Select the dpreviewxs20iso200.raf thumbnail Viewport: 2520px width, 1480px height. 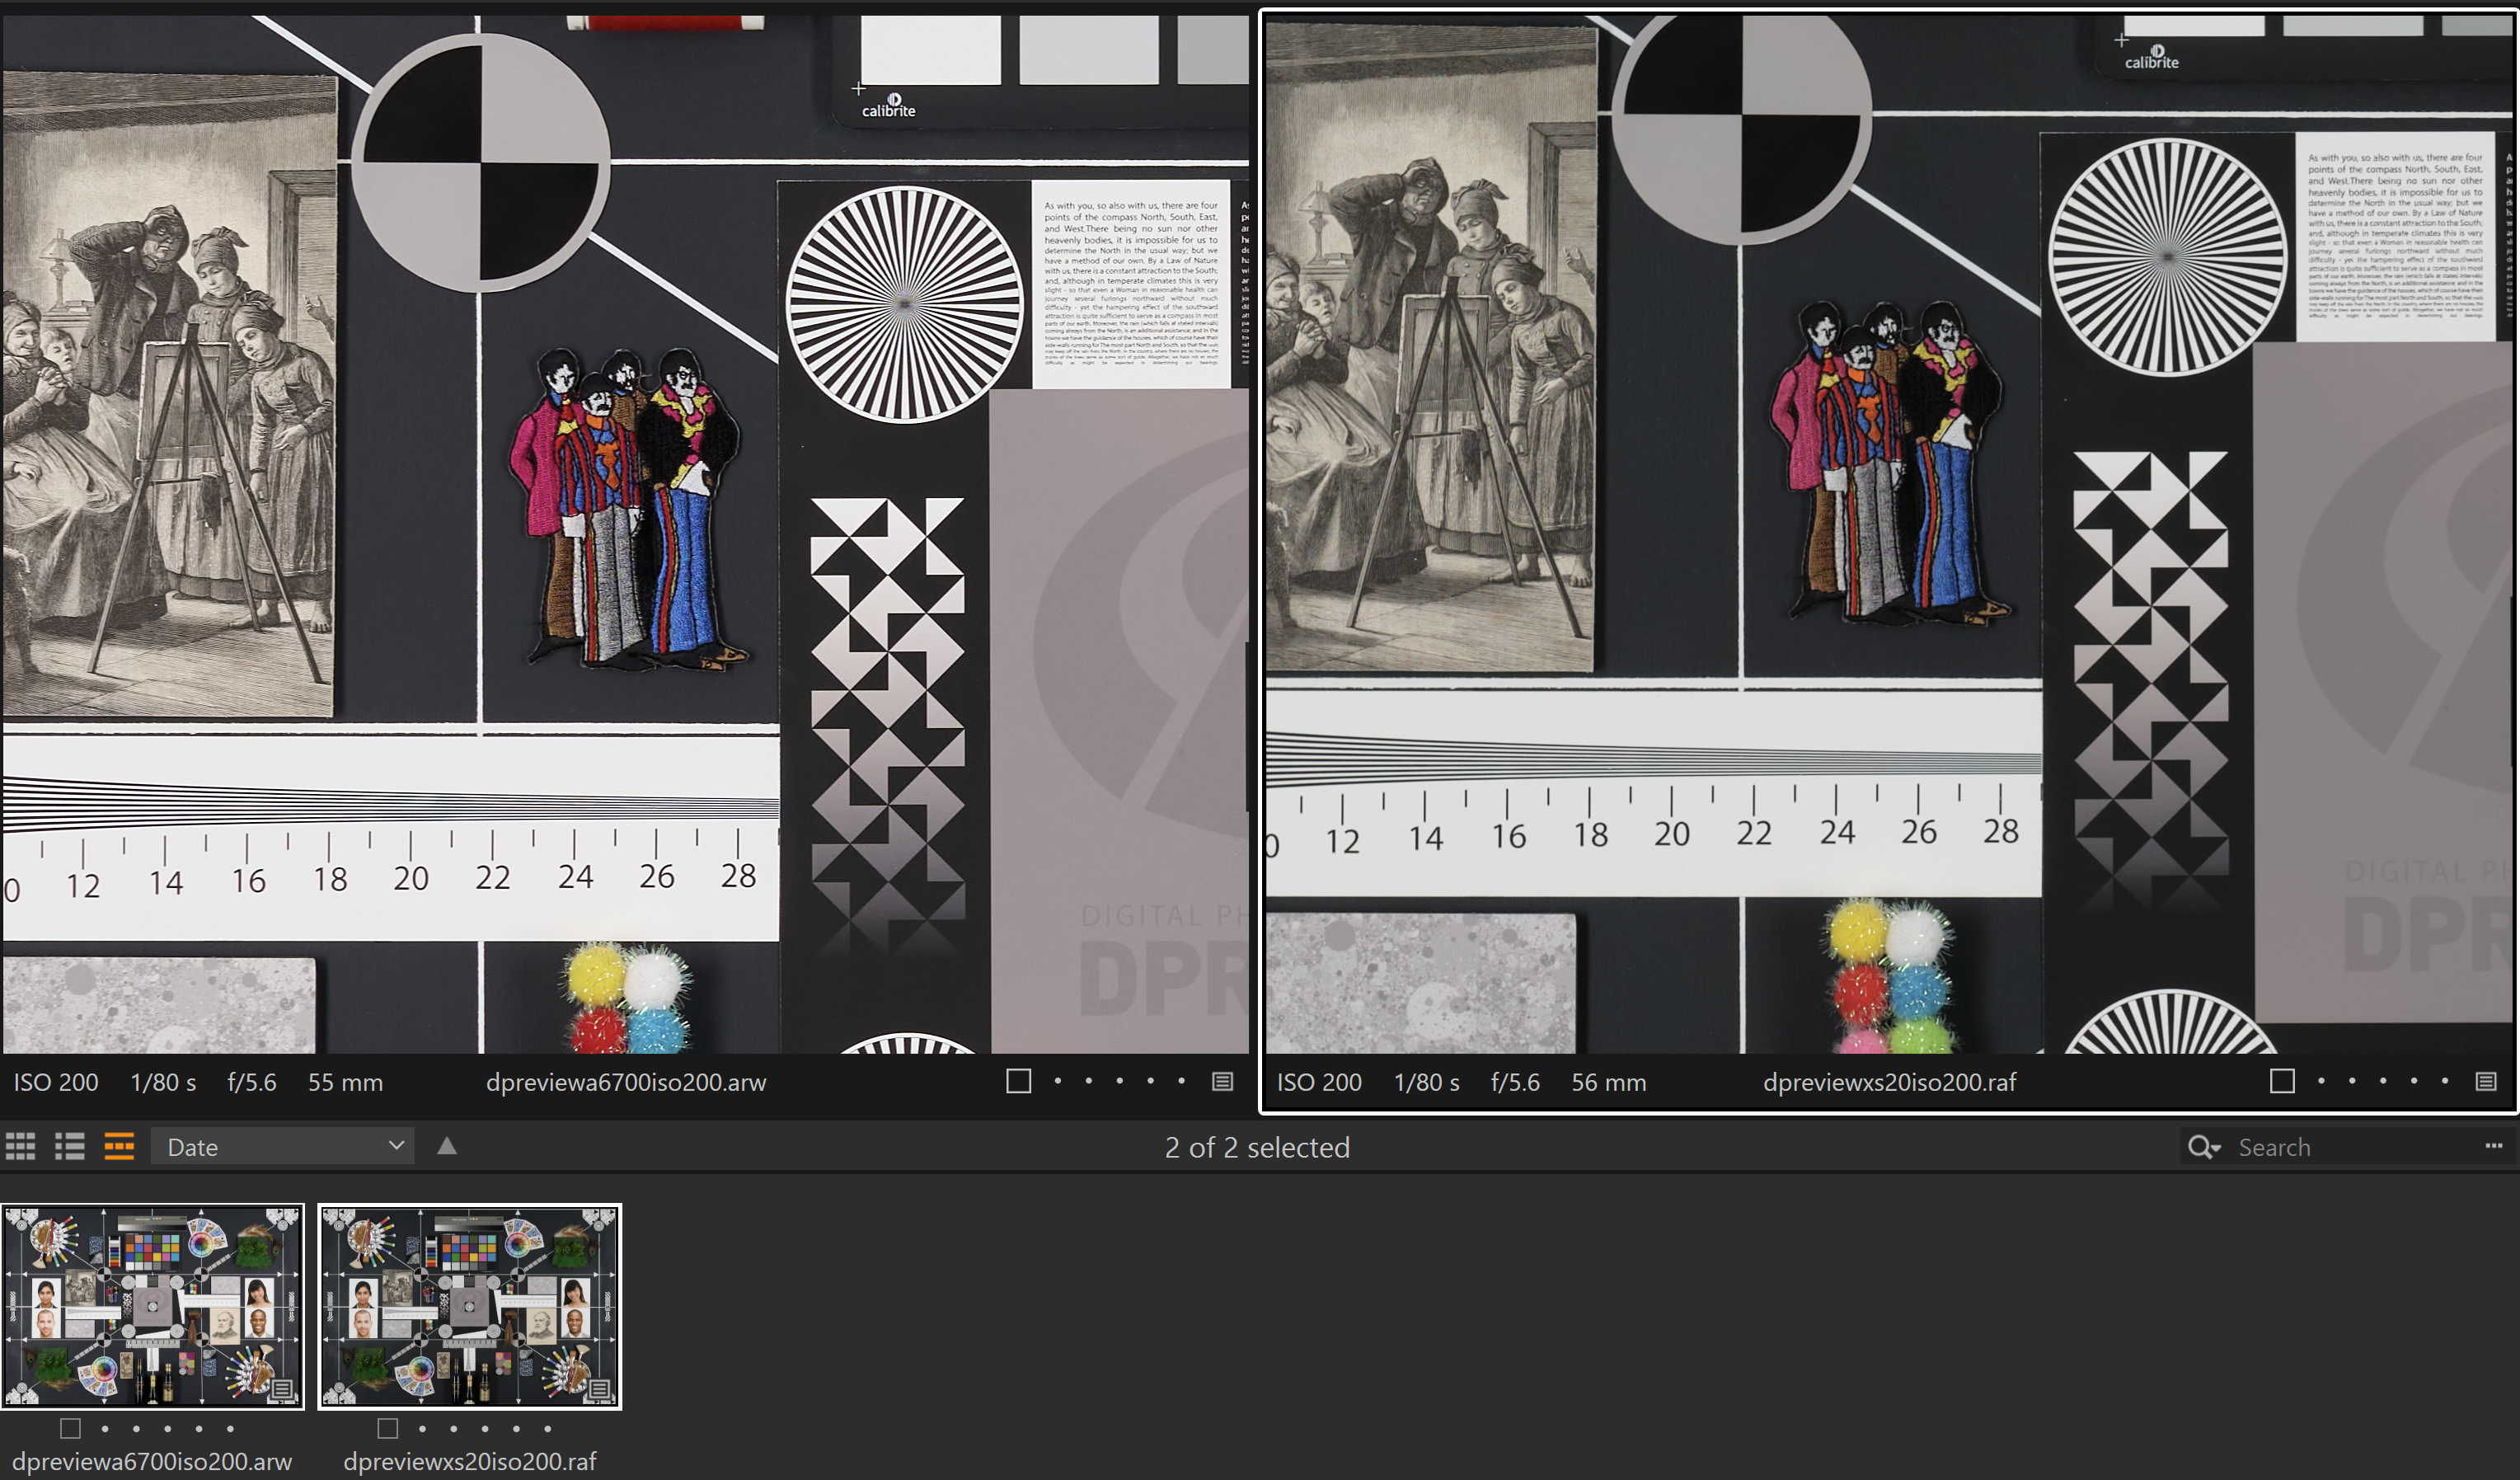[470, 1306]
